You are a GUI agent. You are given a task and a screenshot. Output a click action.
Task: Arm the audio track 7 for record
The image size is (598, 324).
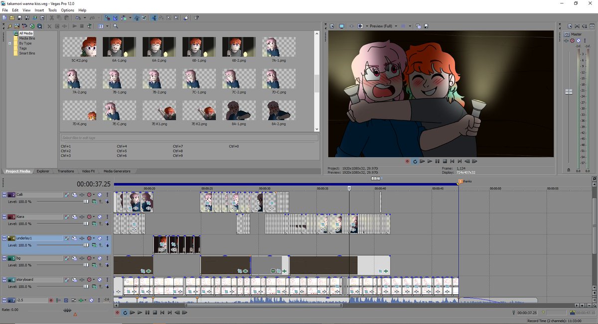[51, 300]
